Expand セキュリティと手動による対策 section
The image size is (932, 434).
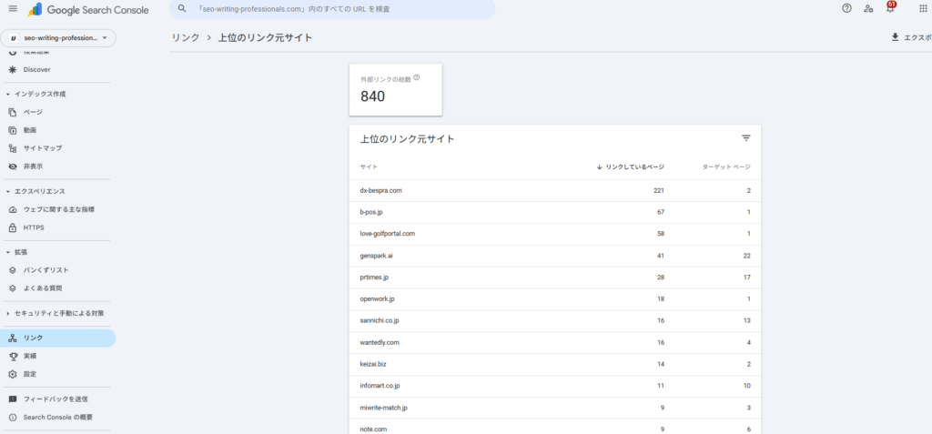pyautogui.click(x=57, y=313)
